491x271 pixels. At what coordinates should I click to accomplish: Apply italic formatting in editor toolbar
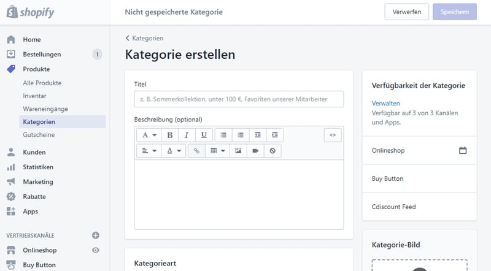click(187, 135)
